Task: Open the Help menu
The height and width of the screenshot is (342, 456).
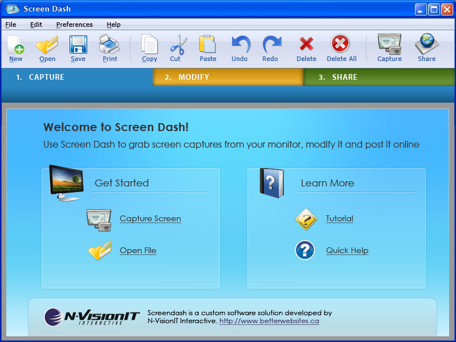Action: pyautogui.click(x=113, y=25)
